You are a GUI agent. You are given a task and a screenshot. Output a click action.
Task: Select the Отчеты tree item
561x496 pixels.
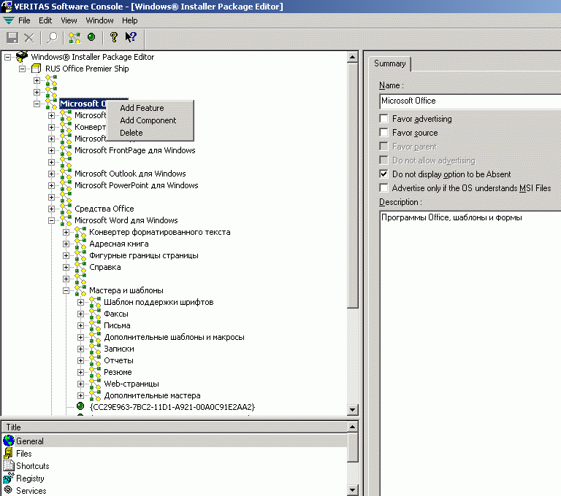tap(119, 360)
